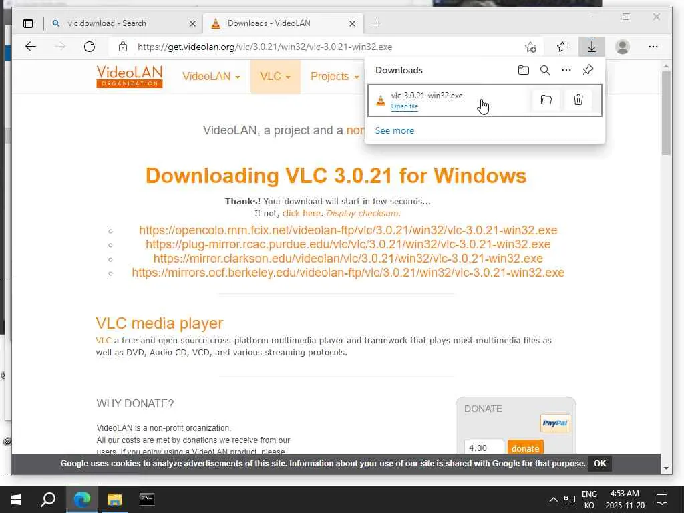Show hidden system tray icons
This screenshot has height=513, width=684.
(553, 500)
